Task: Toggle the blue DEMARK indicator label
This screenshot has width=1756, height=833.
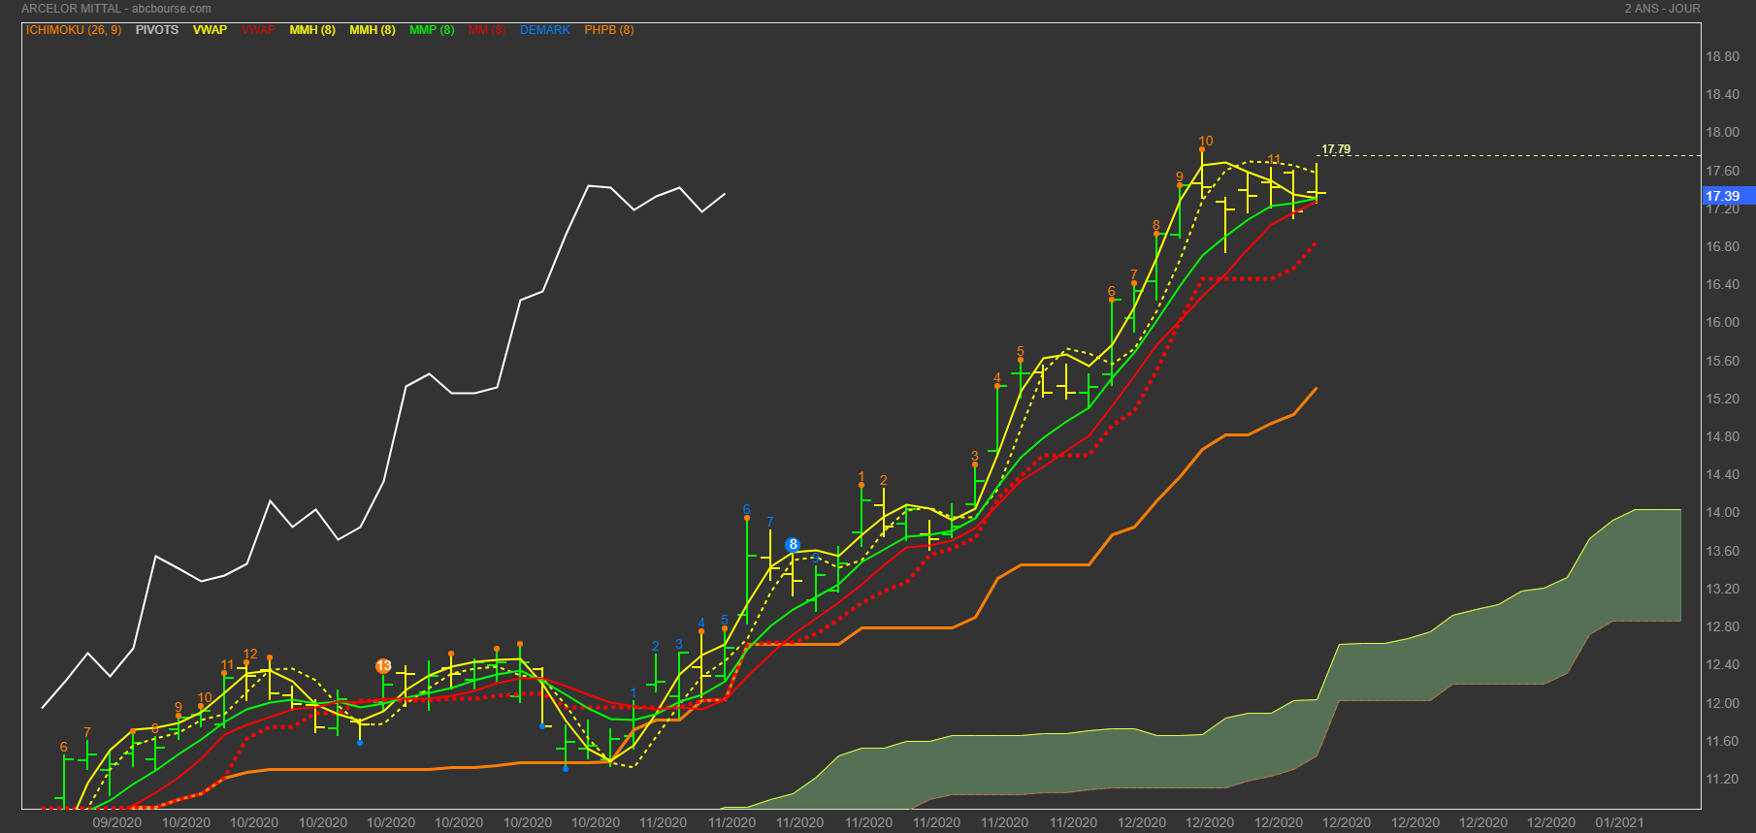Action: point(544,30)
